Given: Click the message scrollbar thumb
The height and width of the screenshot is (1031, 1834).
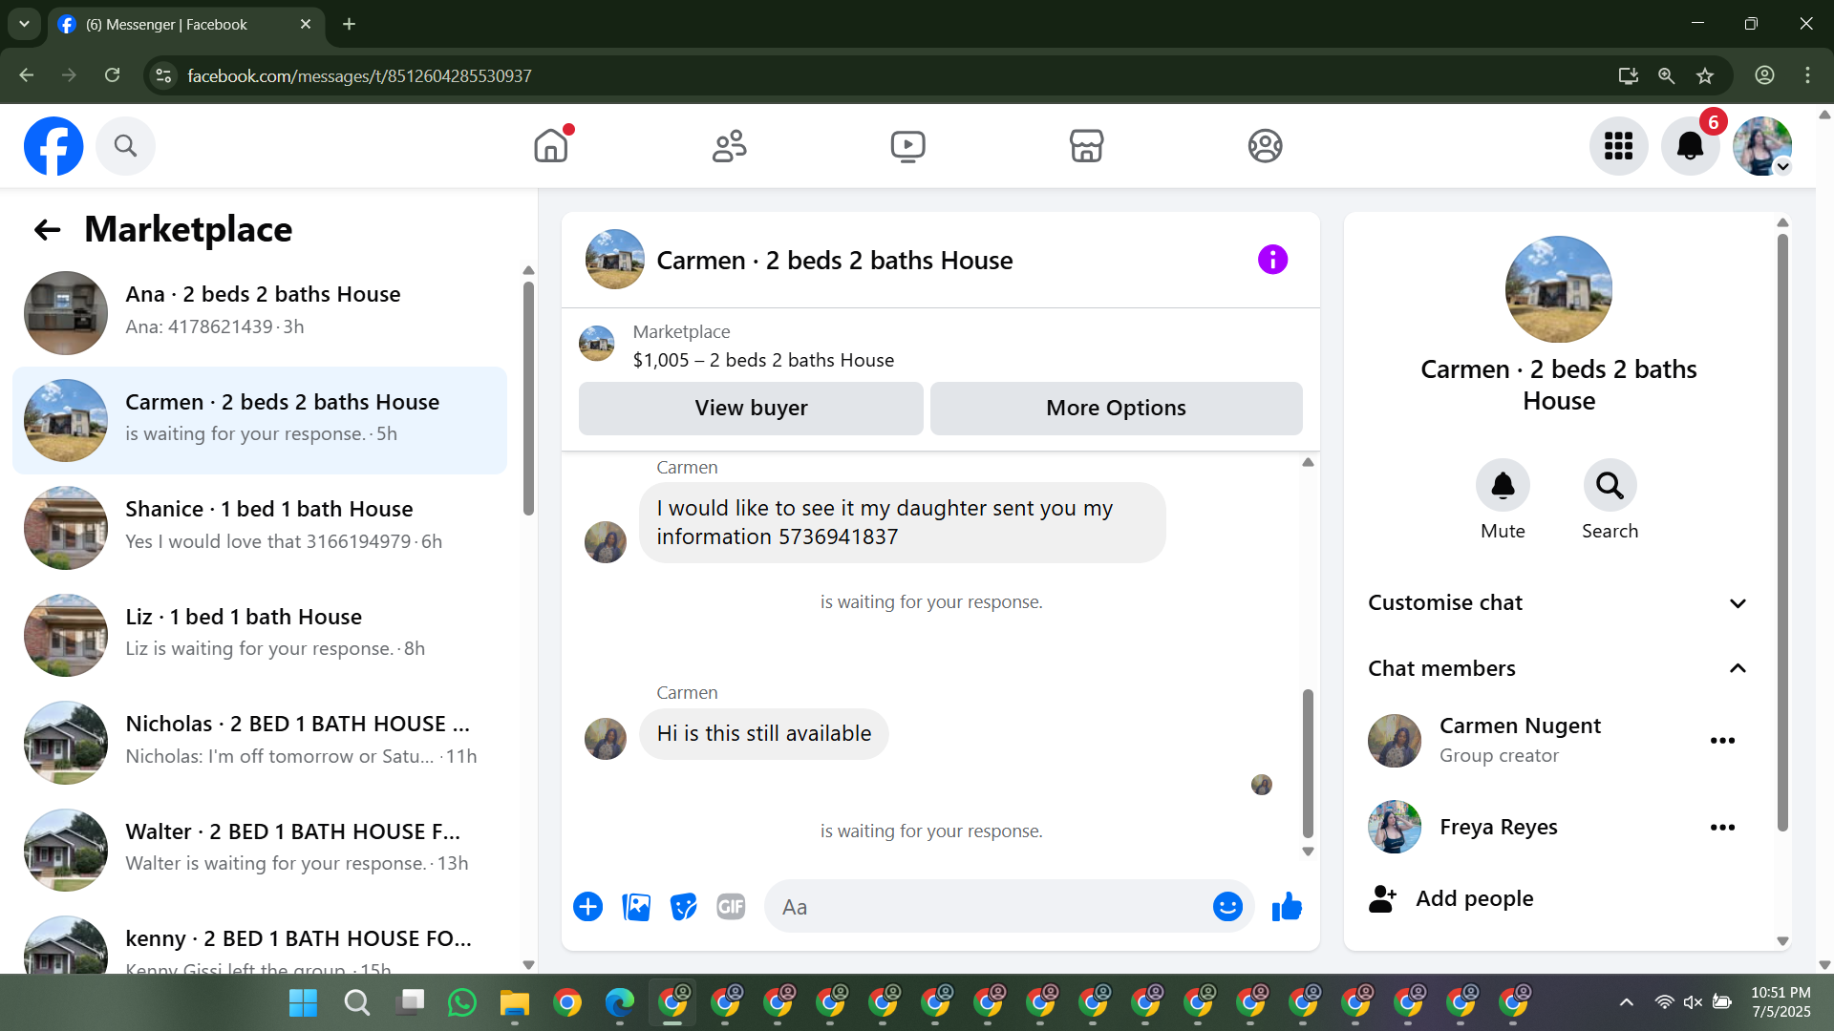Looking at the screenshot, I should [x=1308, y=764].
